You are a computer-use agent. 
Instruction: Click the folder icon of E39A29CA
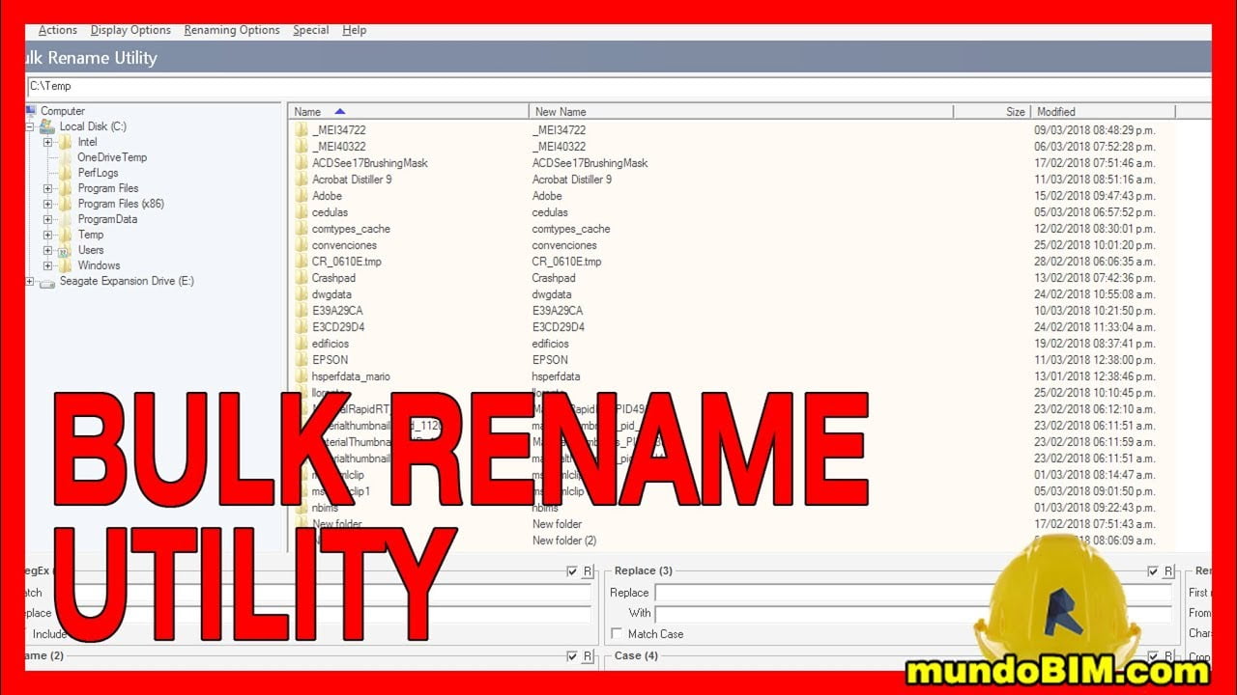tap(302, 311)
